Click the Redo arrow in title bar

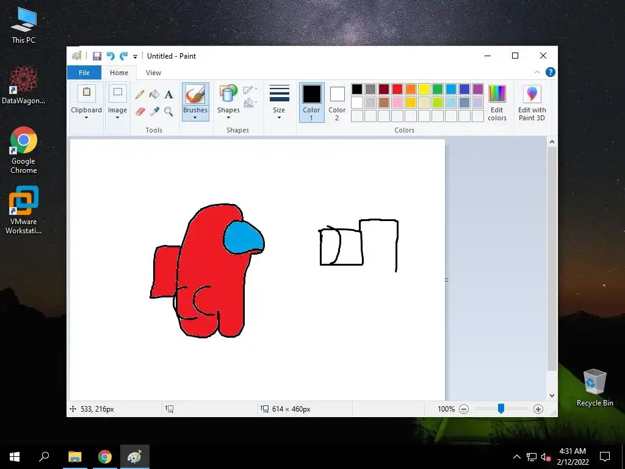click(123, 56)
